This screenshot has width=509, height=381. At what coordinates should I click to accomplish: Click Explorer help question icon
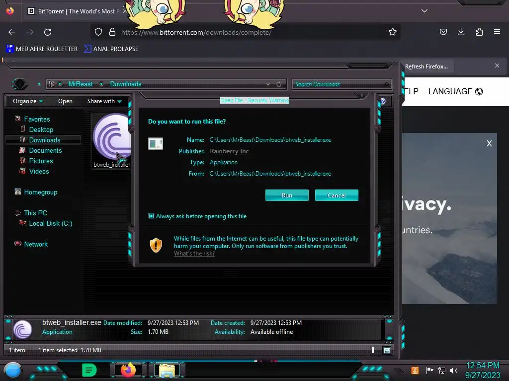tap(383, 101)
